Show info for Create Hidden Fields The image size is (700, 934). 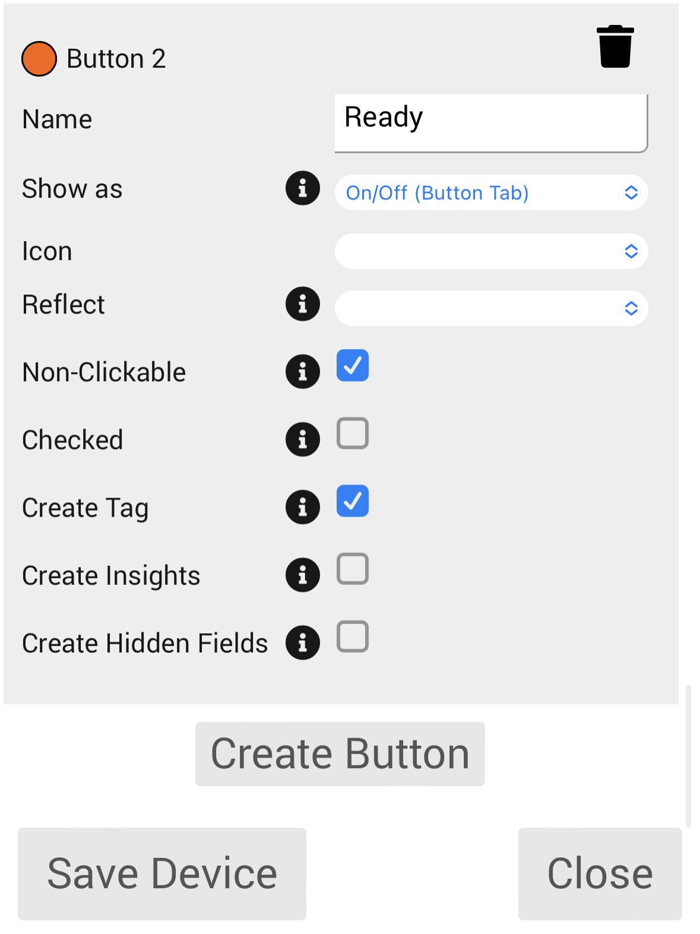[x=302, y=642]
